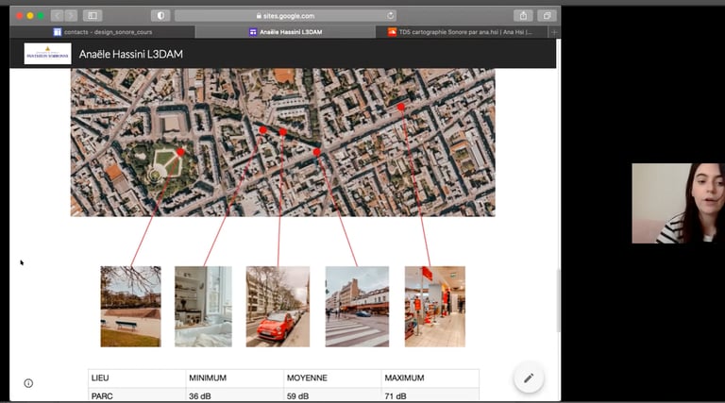Image resolution: width=725 pixels, height=403 pixels.
Task: Add a new tab with plus button
Action: (x=554, y=32)
